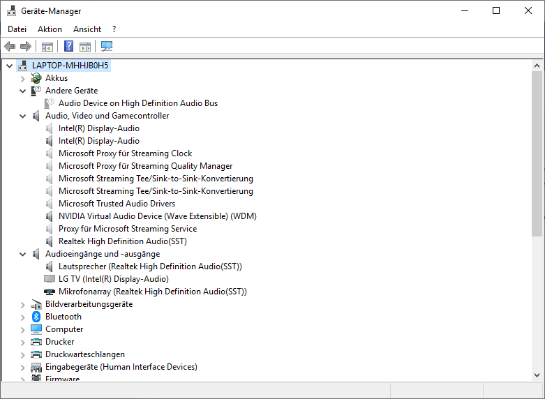Viewport: 545px width, 399px height.
Task: Click the LG TV monitor icon
Action: pyautogui.click(x=50, y=279)
